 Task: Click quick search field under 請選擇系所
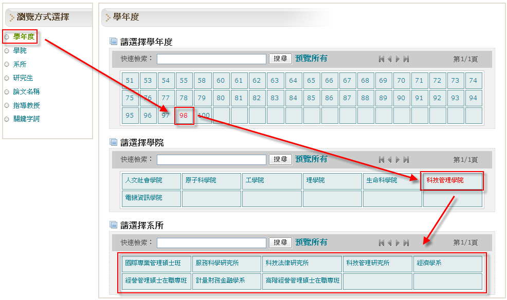tap(211, 242)
